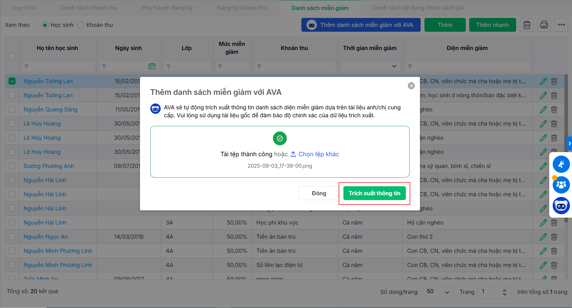Viewport: 572px width, 308px height.
Task: Click the floating users group icon
Action: tap(561, 185)
